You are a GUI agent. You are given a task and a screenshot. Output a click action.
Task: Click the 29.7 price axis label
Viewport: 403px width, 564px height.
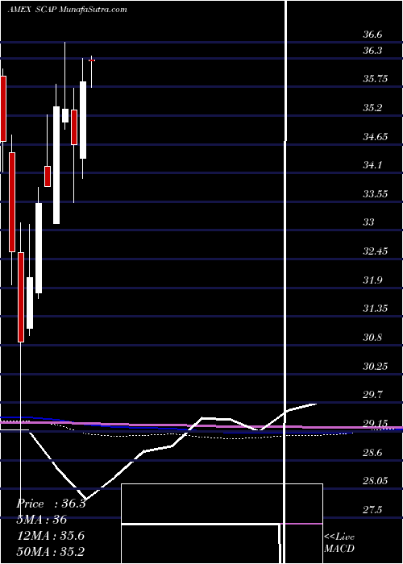372,395
